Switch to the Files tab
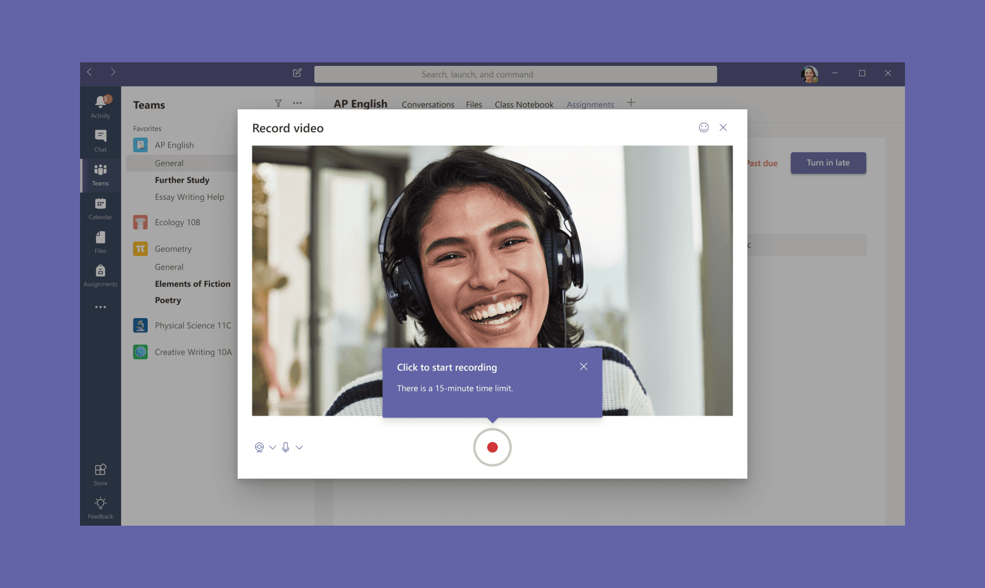This screenshot has width=985, height=588. pos(474,105)
